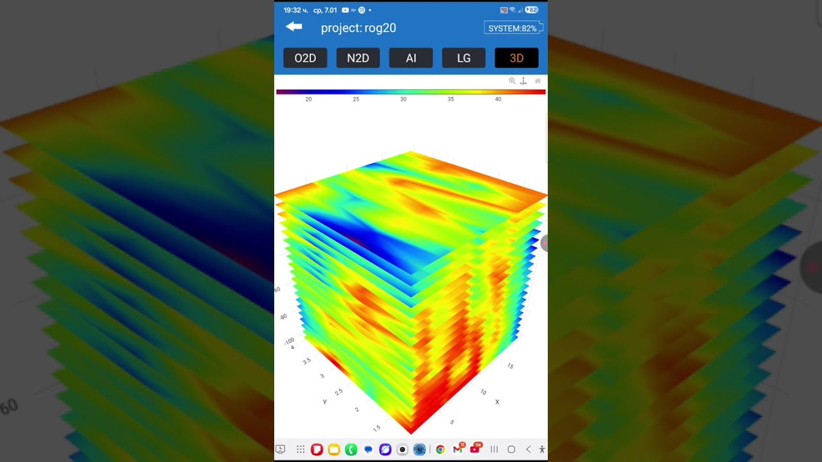The height and width of the screenshot is (462, 822).
Task: Tap the cast icon in status bar
Action: click(x=503, y=10)
